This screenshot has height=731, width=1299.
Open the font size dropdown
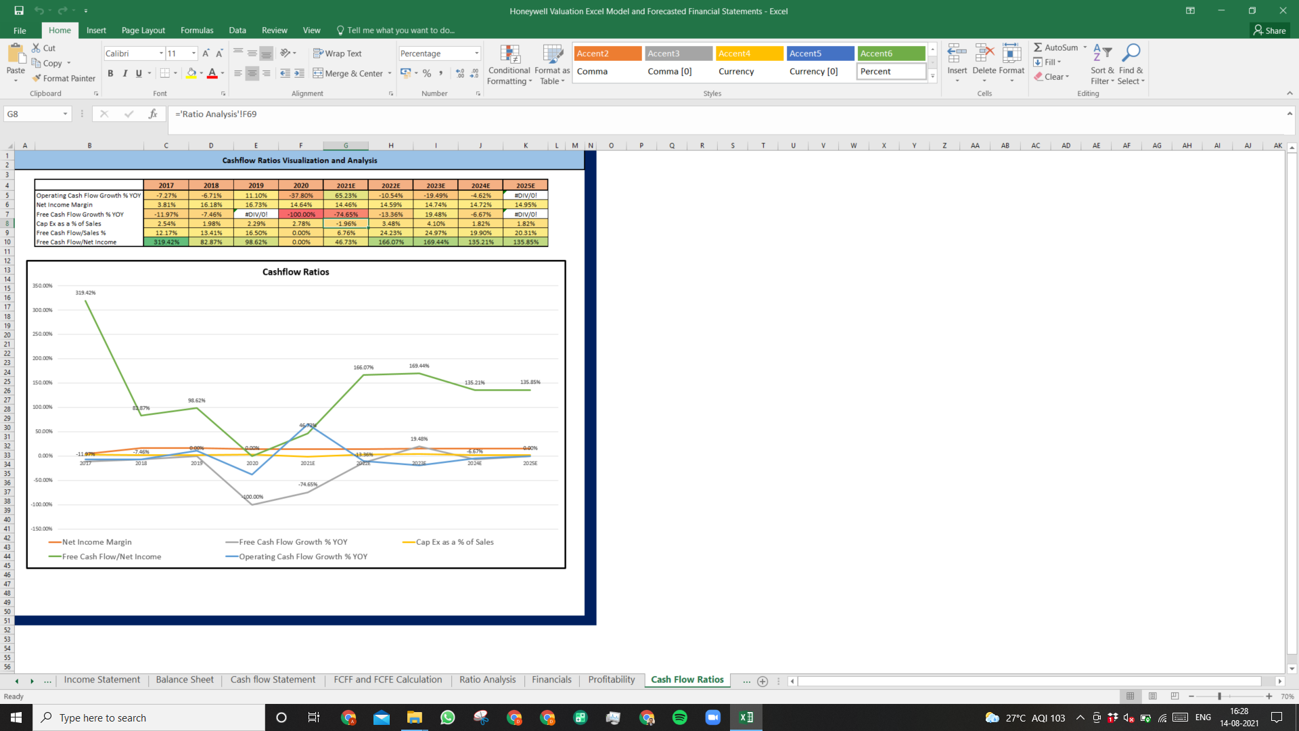[x=193, y=53]
